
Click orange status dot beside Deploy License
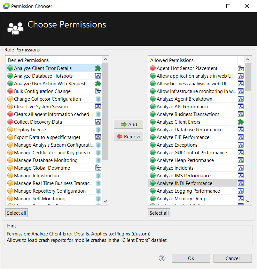(x=10, y=129)
